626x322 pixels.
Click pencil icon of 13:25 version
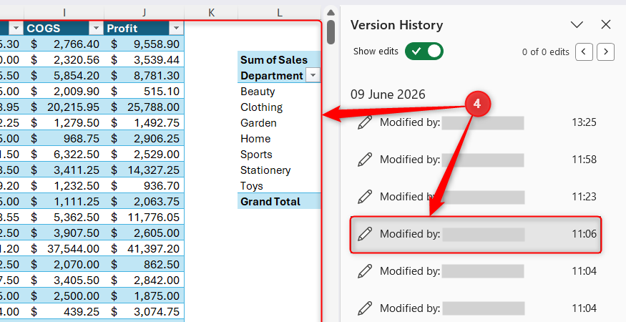[365, 122]
